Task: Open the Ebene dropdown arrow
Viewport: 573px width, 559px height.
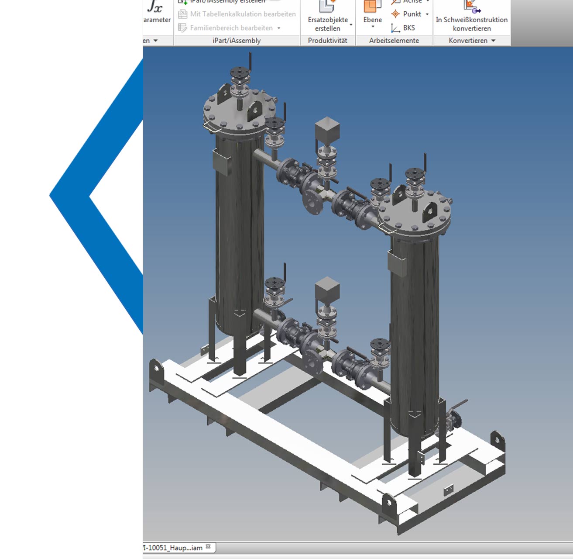Action: (373, 27)
